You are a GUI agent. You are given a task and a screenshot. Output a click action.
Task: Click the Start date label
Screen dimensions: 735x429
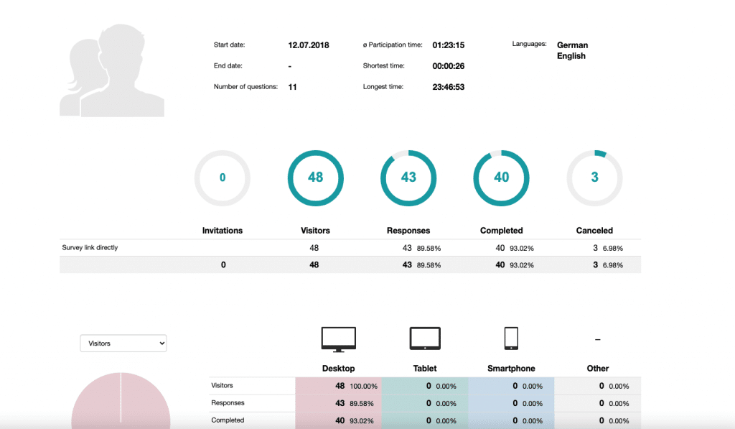pyautogui.click(x=229, y=45)
